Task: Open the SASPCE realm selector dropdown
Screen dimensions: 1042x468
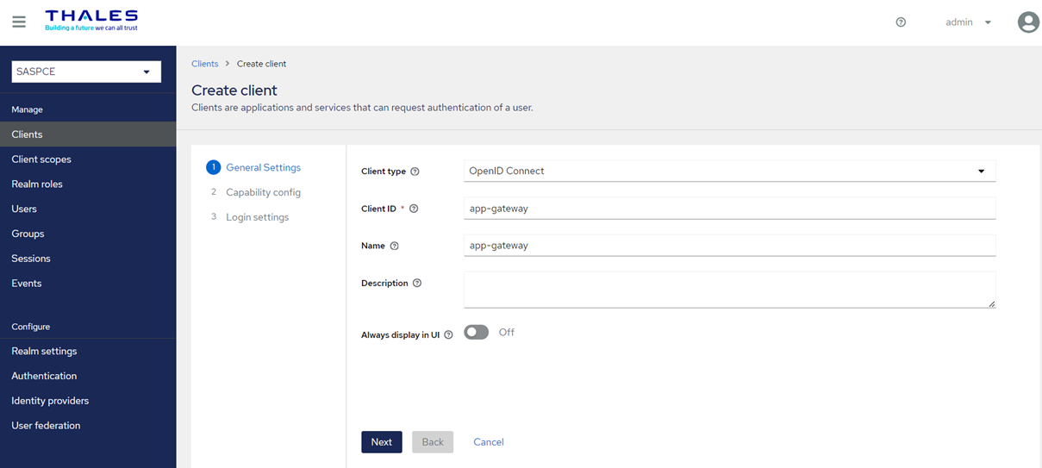Action: pos(86,72)
